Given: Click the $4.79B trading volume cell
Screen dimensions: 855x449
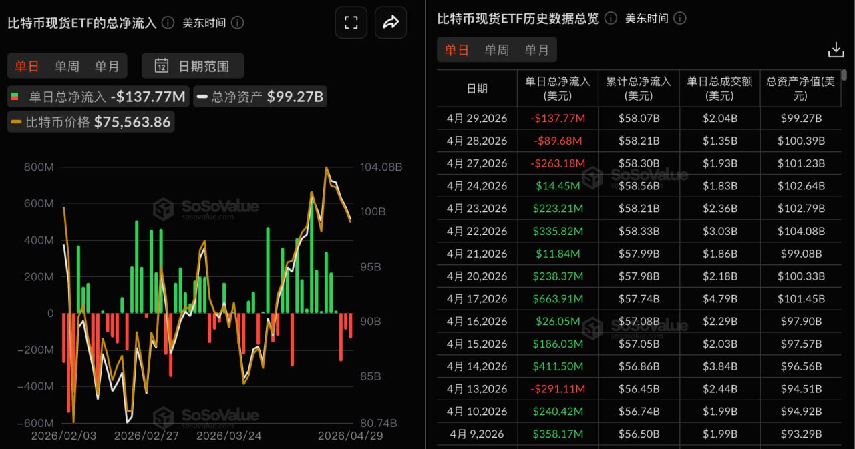Looking at the screenshot, I should point(720,298).
